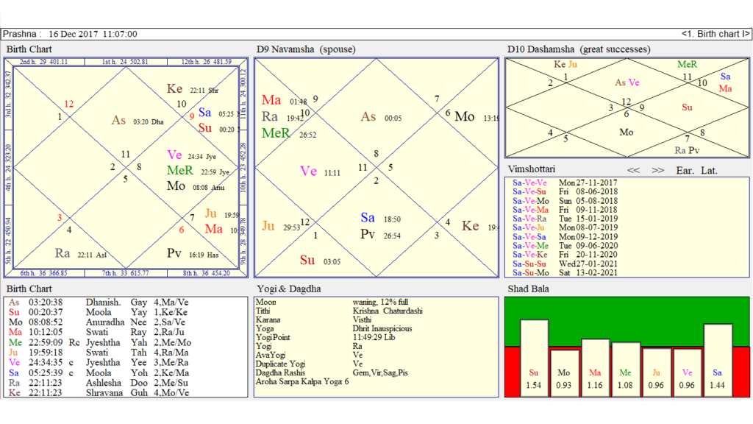Click the Prashna date header text
This screenshot has height=424, width=753.
70,34
